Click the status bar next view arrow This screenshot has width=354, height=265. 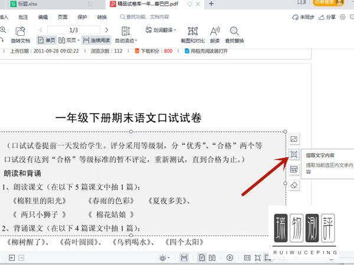[x=21, y=257]
